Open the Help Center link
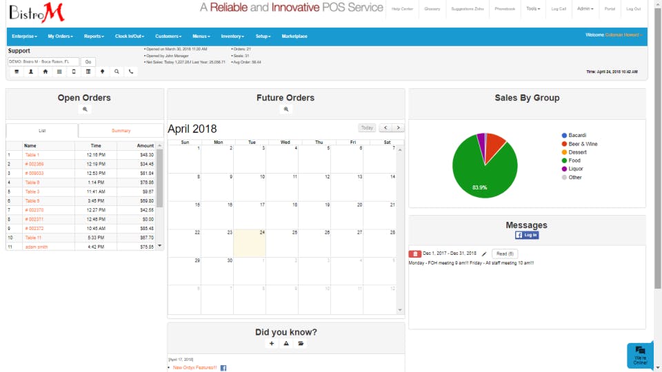Image resolution: width=662 pixels, height=372 pixels. tap(402, 9)
